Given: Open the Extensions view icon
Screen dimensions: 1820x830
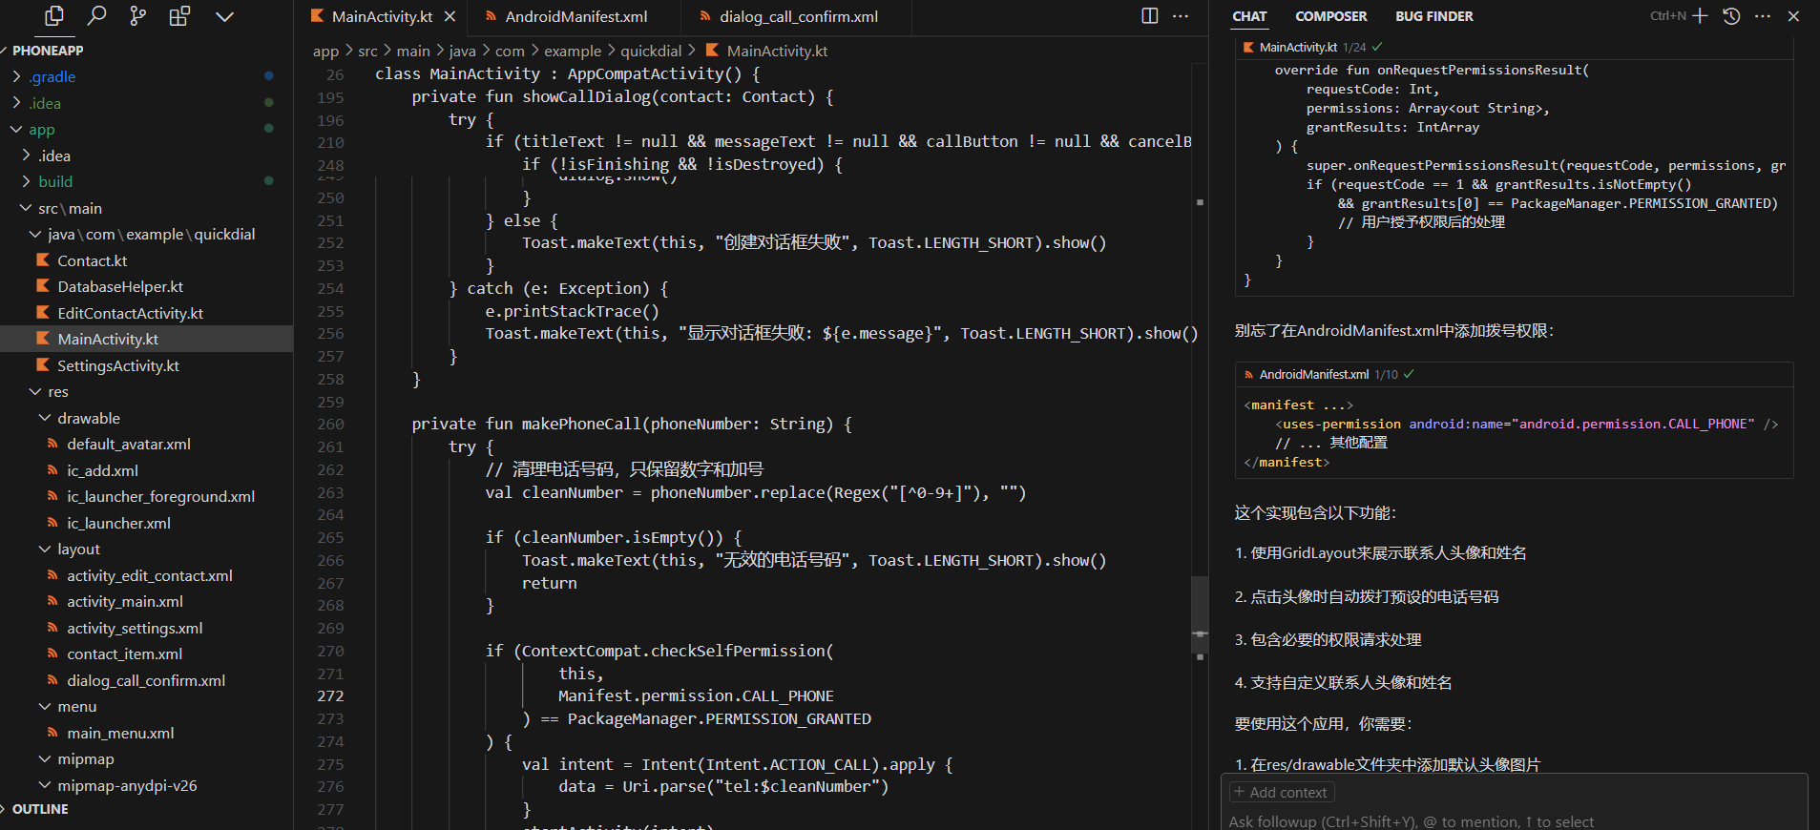Looking at the screenshot, I should coord(179,16).
